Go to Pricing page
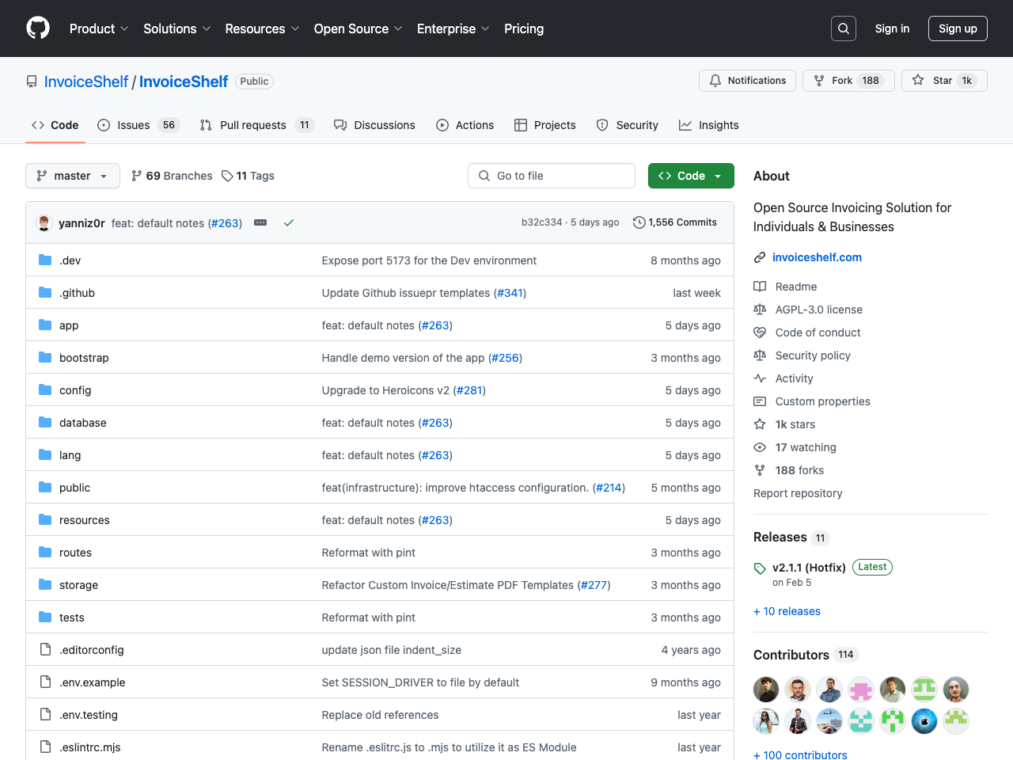This screenshot has height=760, width=1013. point(524,28)
